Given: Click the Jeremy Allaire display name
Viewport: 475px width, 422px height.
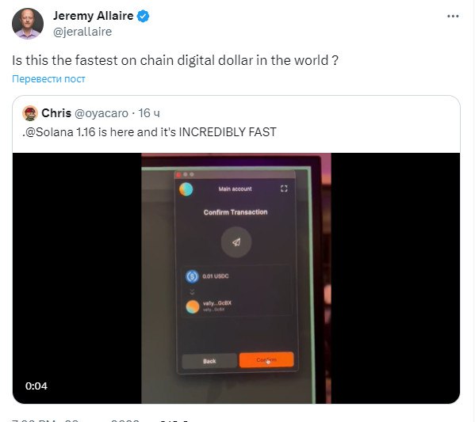Looking at the screenshot, I should pyautogui.click(x=94, y=16).
